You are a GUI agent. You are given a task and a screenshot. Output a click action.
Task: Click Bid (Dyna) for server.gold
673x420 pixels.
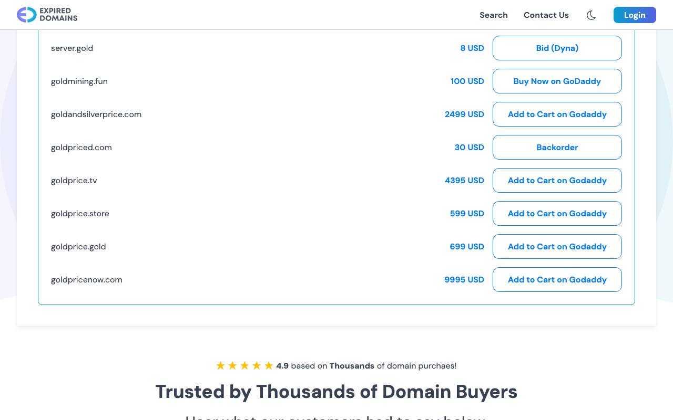coord(557,48)
